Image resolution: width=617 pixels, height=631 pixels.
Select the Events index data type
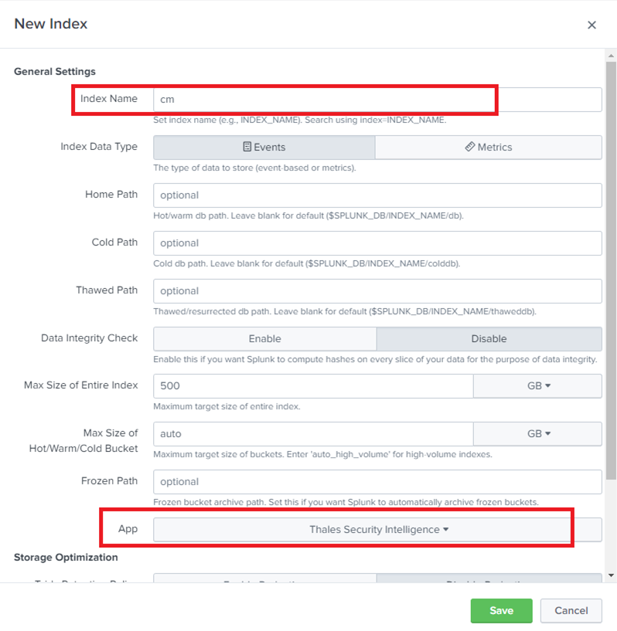pyautogui.click(x=264, y=147)
